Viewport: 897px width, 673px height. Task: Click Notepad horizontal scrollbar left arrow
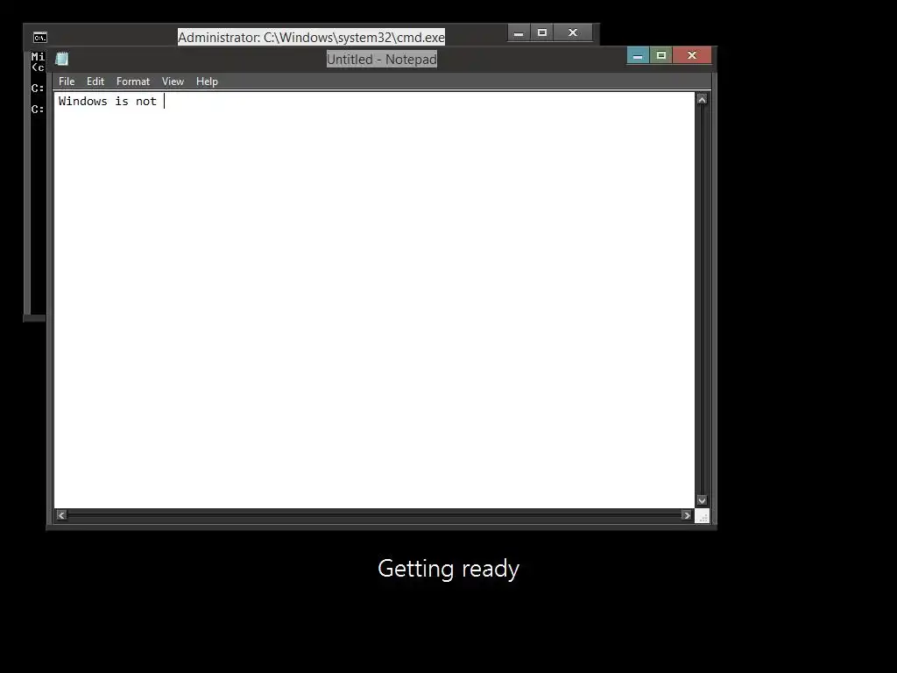point(61,515)
